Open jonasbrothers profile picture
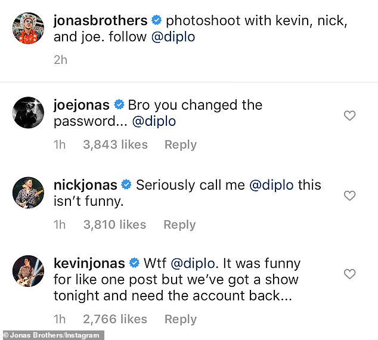378x340 pixels. click(x=28, y=28)
